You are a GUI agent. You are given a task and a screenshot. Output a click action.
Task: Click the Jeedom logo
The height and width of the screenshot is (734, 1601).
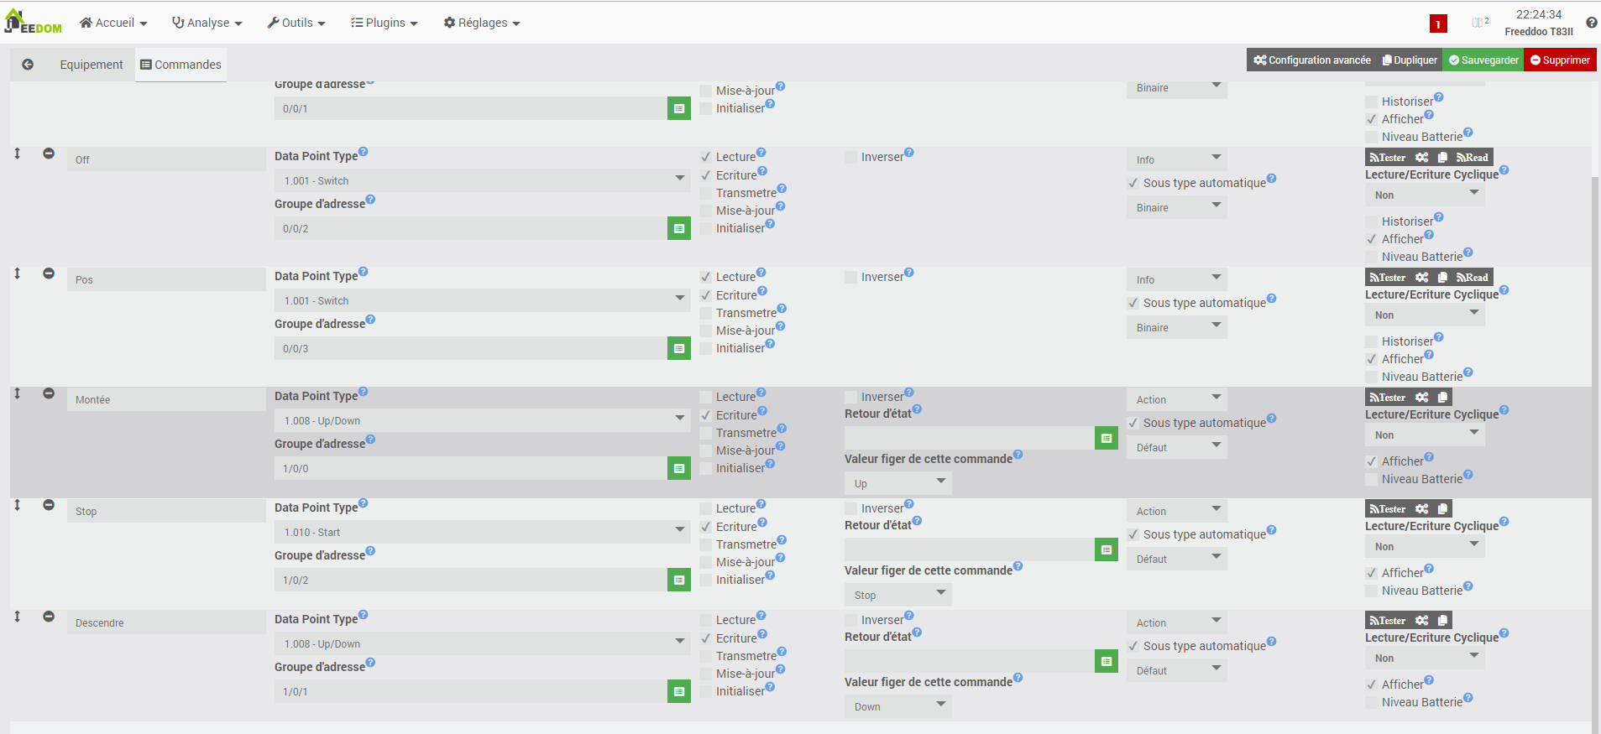point(33,23)
